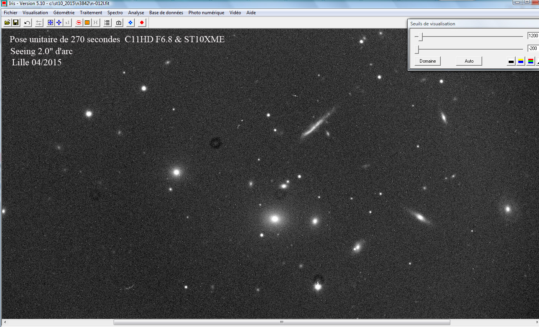Click the Seuils de visualisation title bar
Viewport: 539px width, 327px height.
coord(473,24)
